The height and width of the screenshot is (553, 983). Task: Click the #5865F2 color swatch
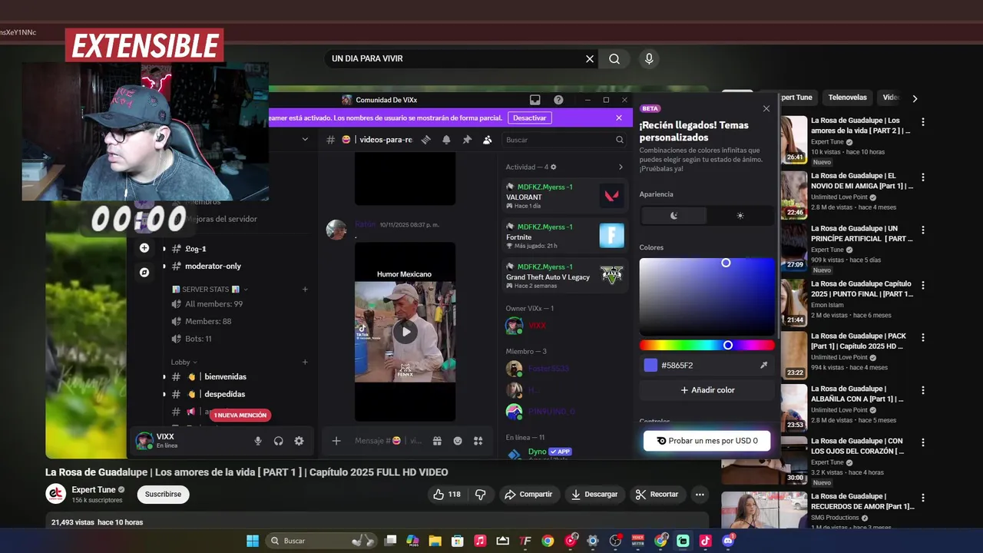(650, 366)
